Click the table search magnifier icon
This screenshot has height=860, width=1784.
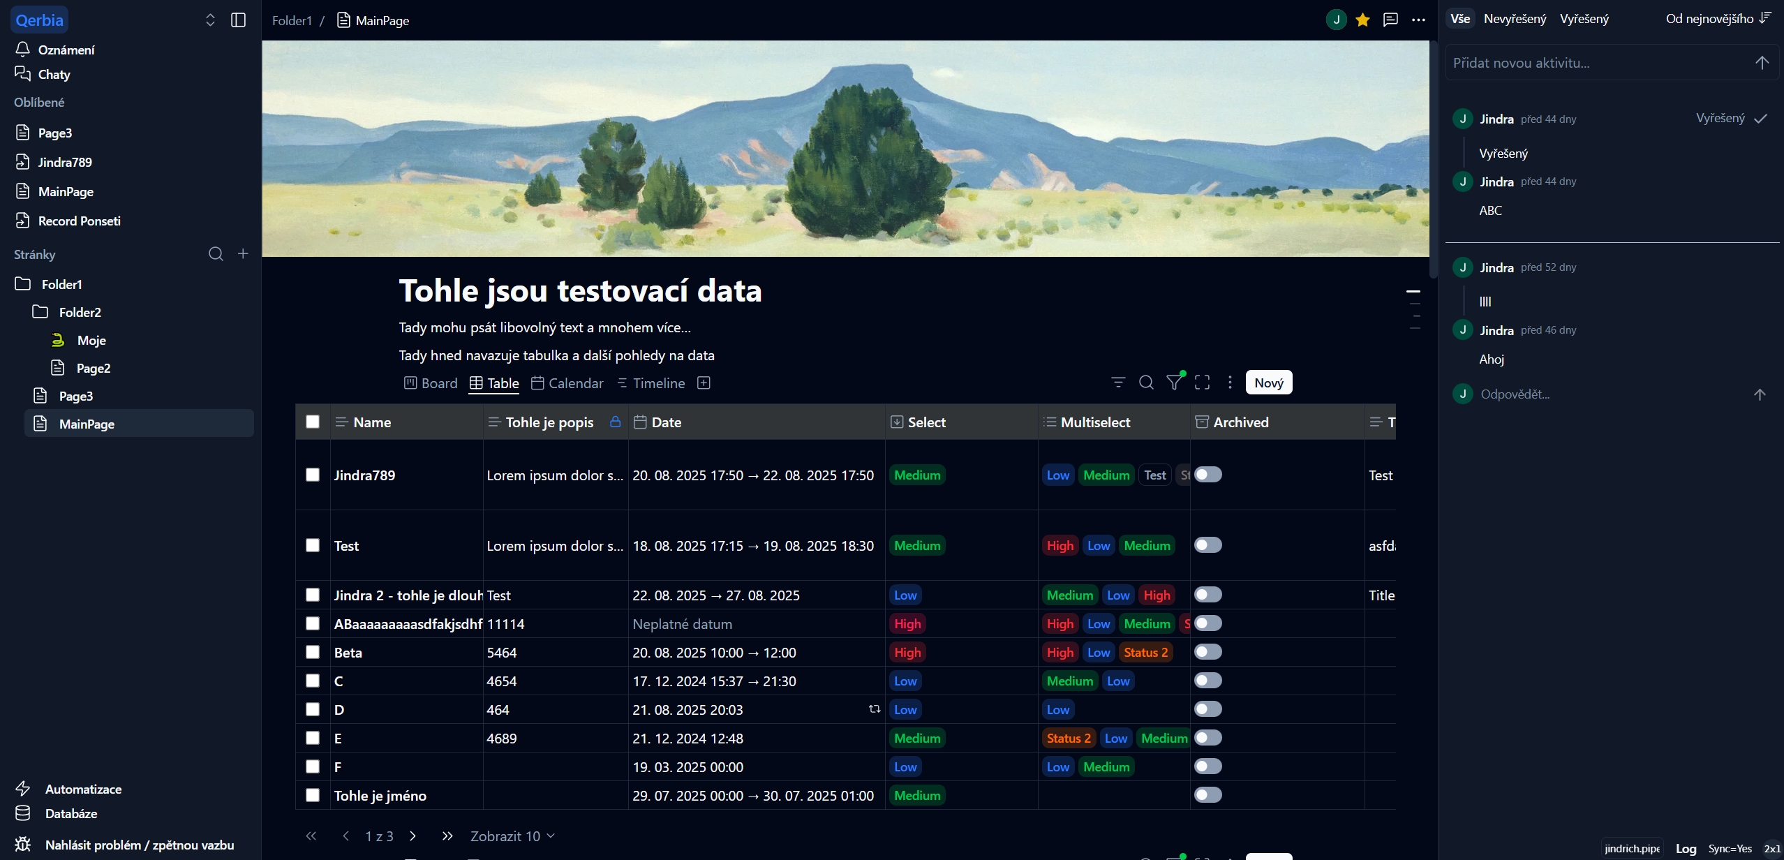coord(1146,383)
